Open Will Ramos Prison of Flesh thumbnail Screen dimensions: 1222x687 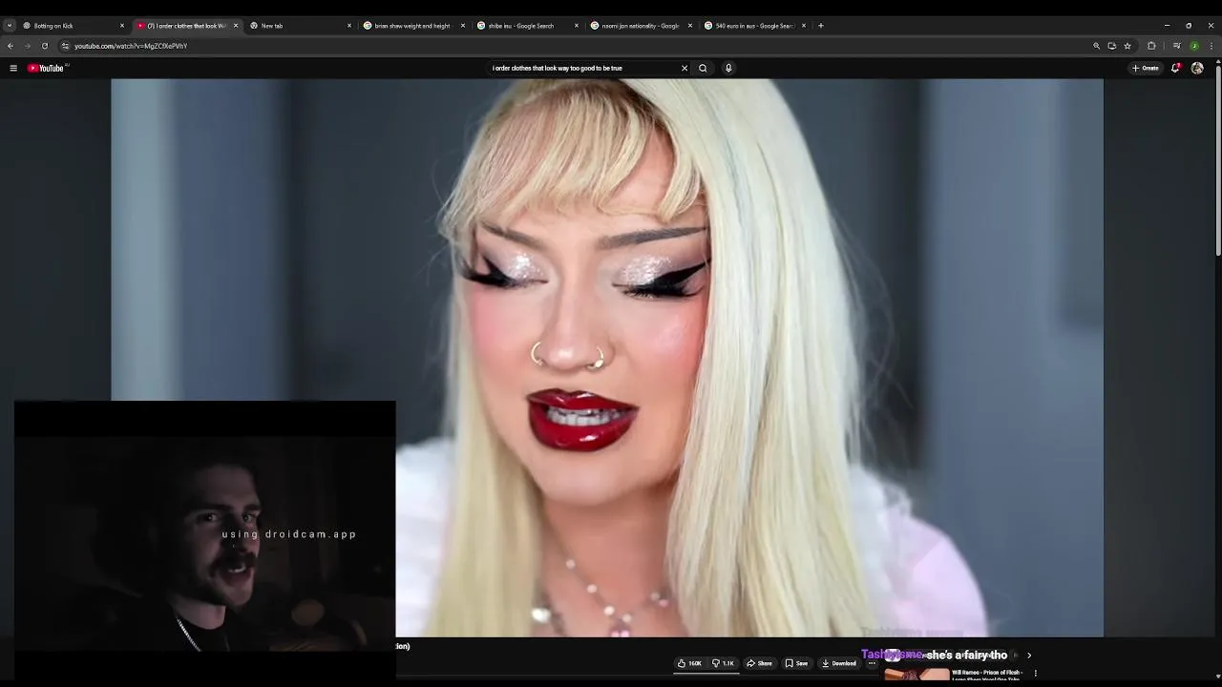point(916,676)
